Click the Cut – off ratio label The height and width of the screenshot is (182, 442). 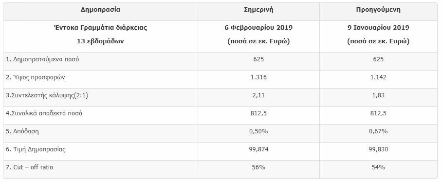click(29, 167)
